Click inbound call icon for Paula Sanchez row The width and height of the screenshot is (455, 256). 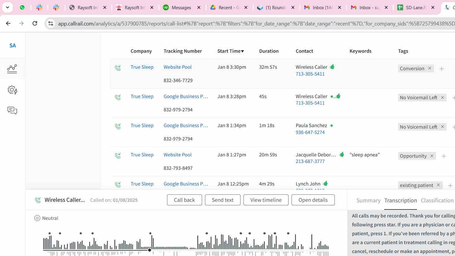pos(118,127)
